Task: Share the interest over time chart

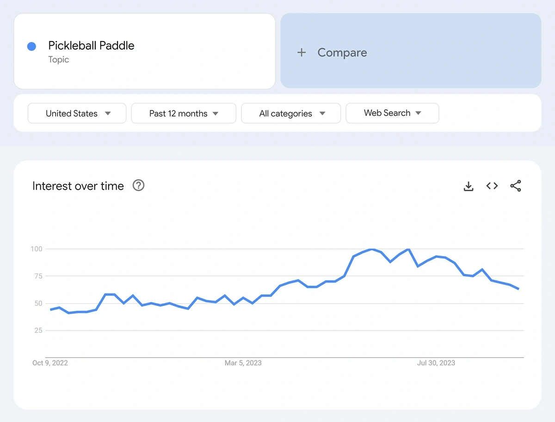Action: point(516,186)
